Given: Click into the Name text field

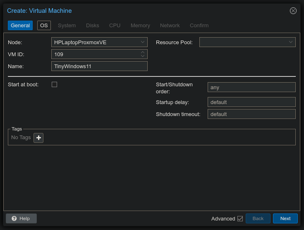Looking at the screenshot, I should click(99, 66).
